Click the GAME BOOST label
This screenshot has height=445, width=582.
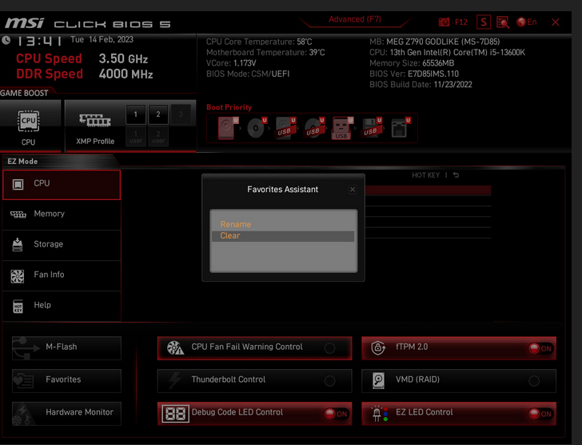pos(24,93)
